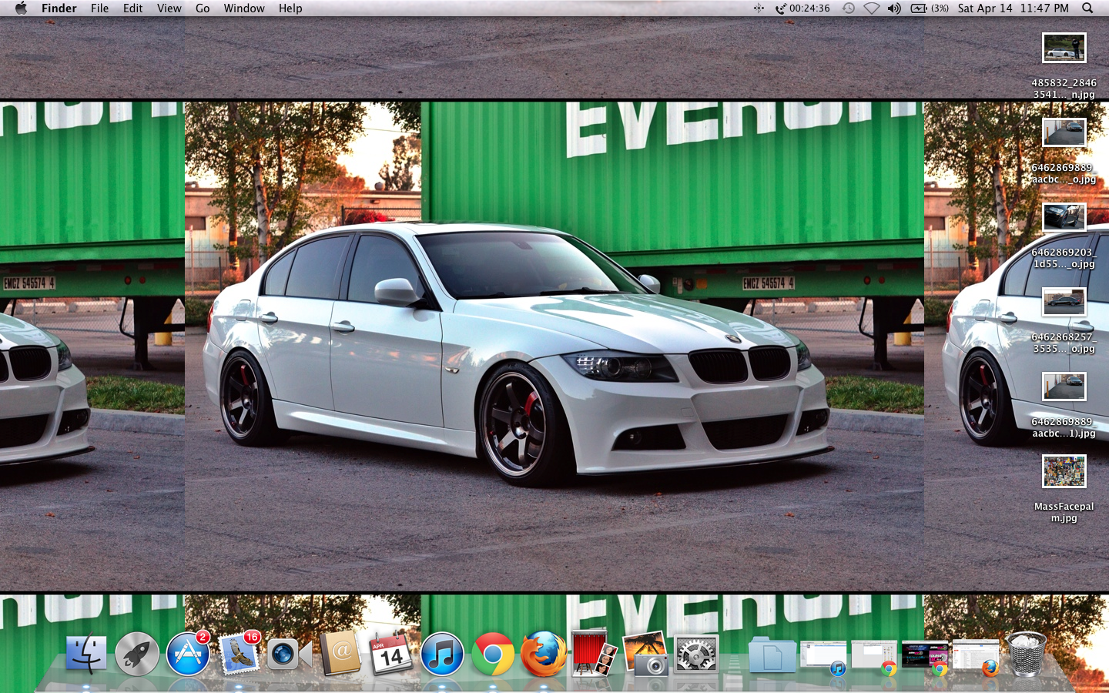Restore minimized Firefox window in Dock
This screenshot has height=693, width=1109.
pyautogui.click(x=976, y=657)
